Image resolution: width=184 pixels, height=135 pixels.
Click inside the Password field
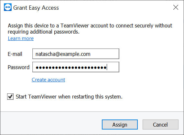[76, 67]
